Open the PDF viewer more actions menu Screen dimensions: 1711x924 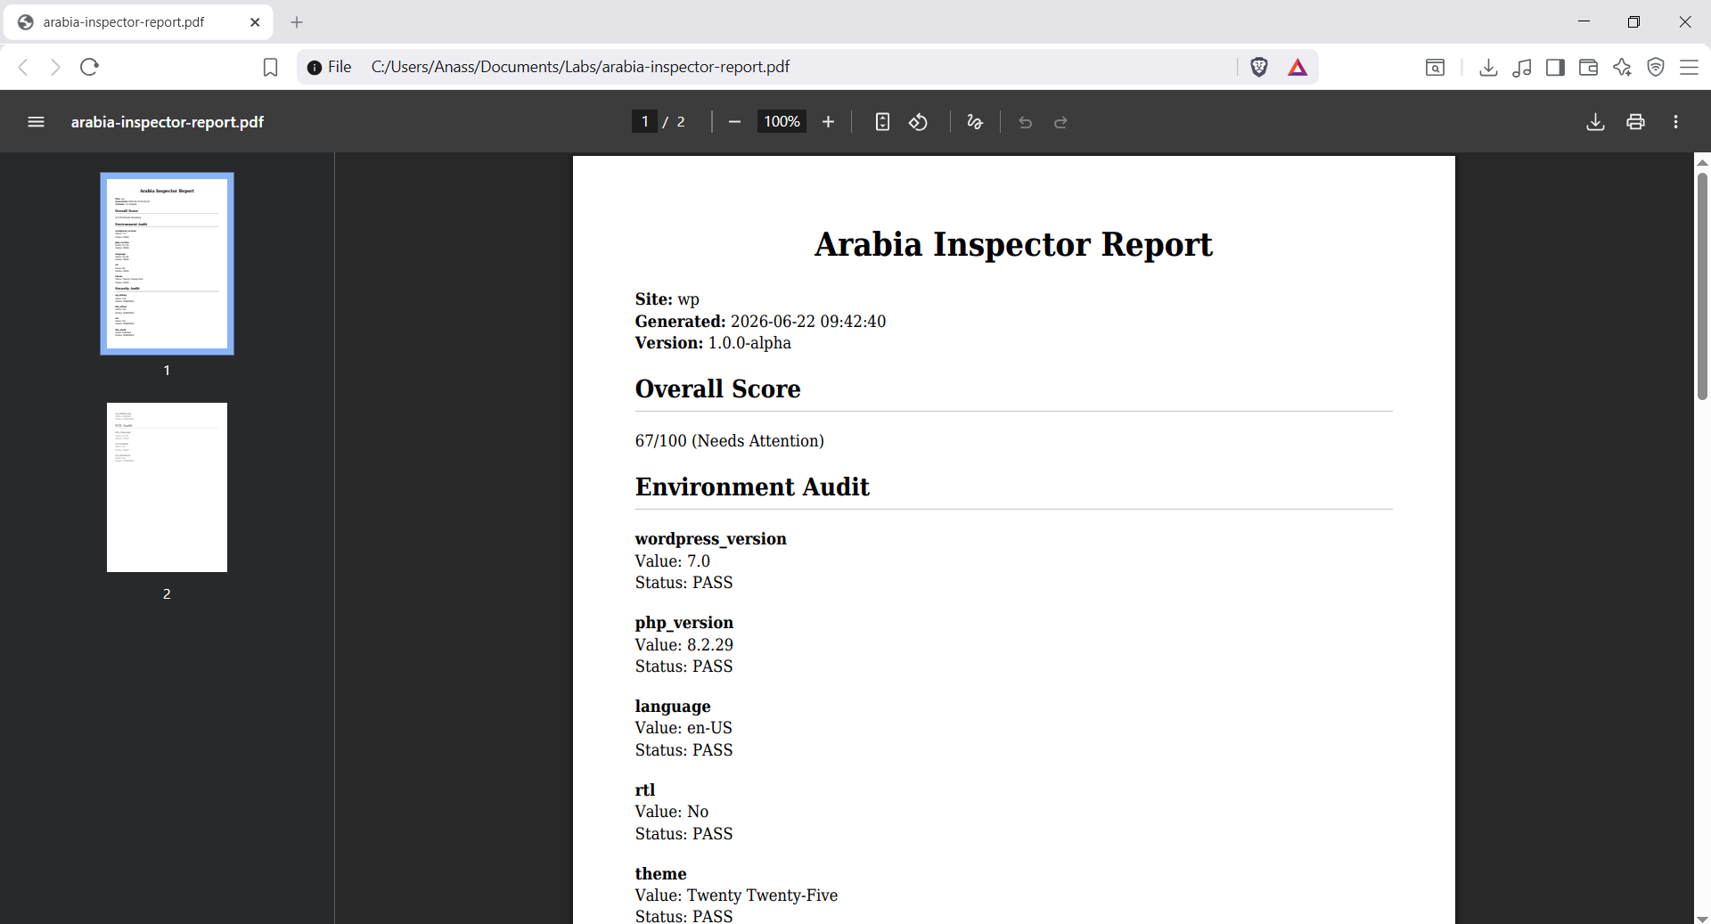click(x=1675, y=122)
